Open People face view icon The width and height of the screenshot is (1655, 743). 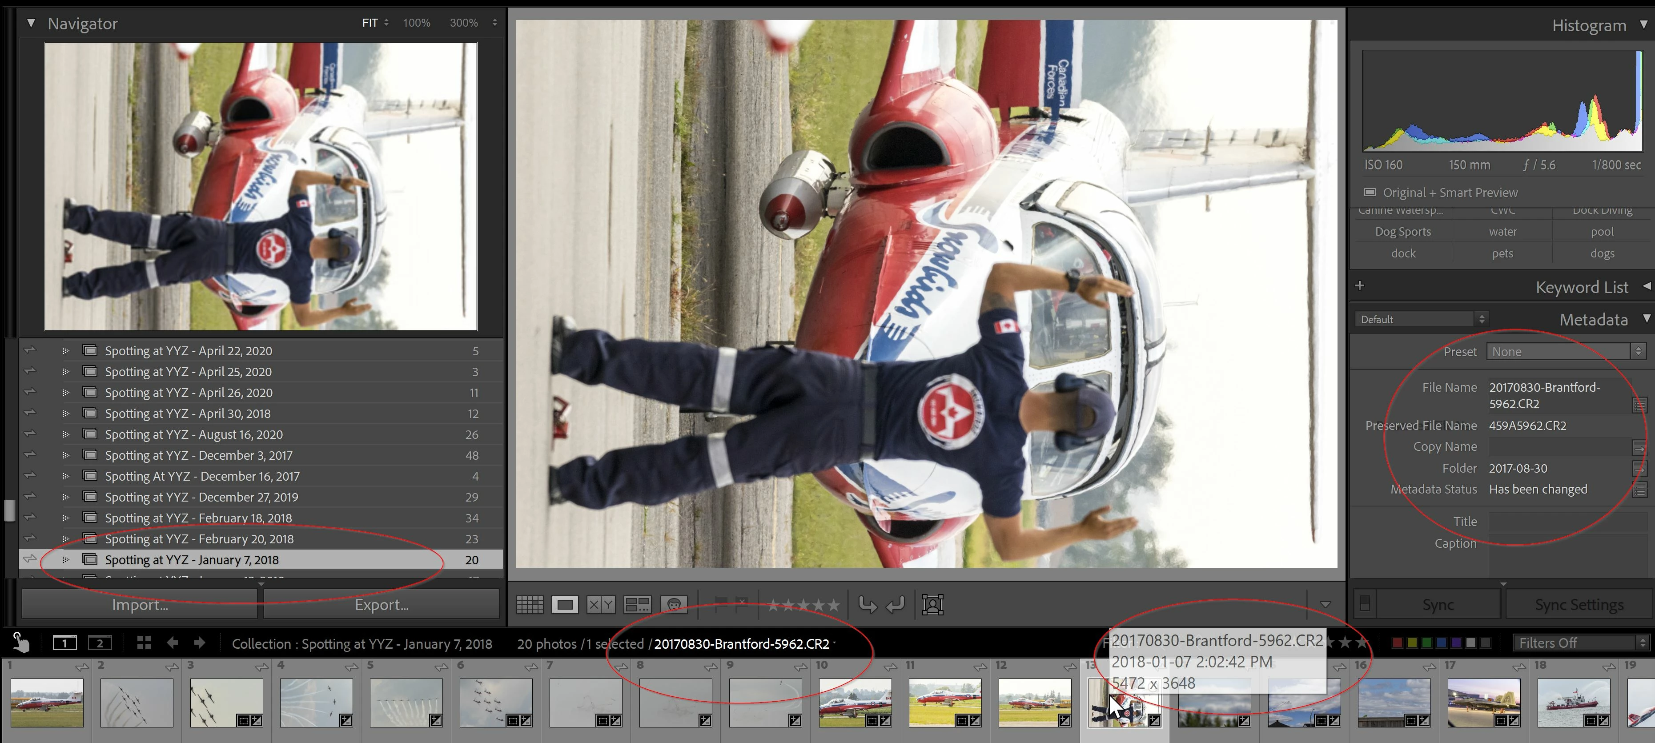[673, 604]
